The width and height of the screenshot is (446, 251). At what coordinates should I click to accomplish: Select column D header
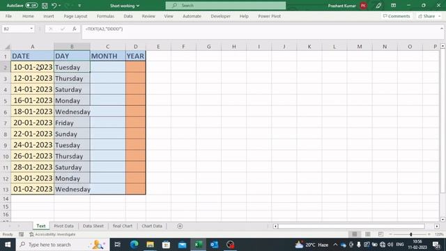tap(135, 47)
